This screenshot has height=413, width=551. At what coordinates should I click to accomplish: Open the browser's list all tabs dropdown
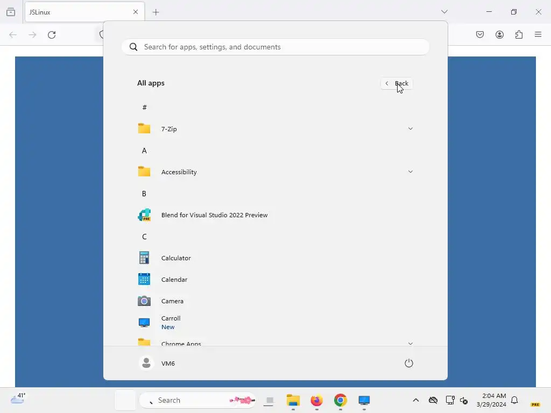pyautogui.click(x=444, y=12)
